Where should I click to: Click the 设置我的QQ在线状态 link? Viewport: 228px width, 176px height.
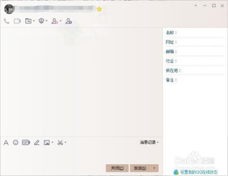pos(199,172)
